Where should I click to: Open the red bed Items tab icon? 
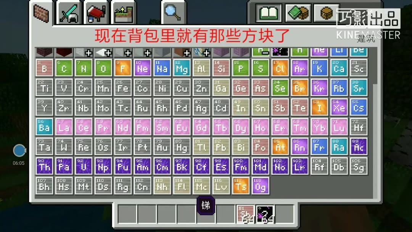pos(95,11)
